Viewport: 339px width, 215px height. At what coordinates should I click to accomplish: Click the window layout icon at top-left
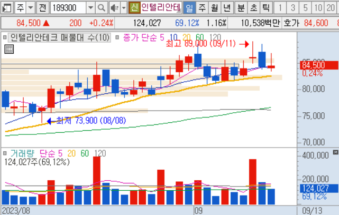[x=7, y=8]
